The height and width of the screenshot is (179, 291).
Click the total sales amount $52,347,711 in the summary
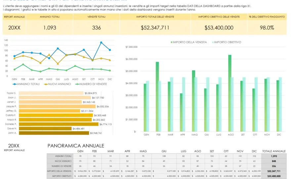point(155,28)
